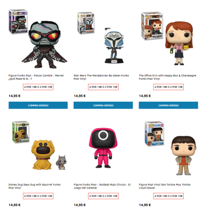Open Dos Tontos Muy Tontos Lloyd Casual title
The height and width of the screenshot is (209, 202).
click(165, 186)
